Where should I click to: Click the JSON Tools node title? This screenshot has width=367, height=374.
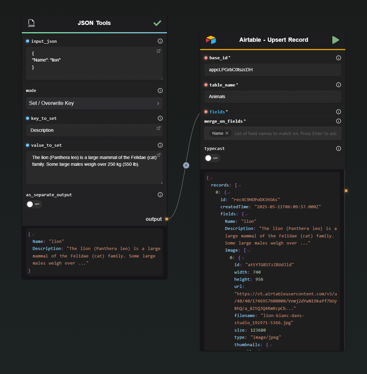click(x=94, y=23)
